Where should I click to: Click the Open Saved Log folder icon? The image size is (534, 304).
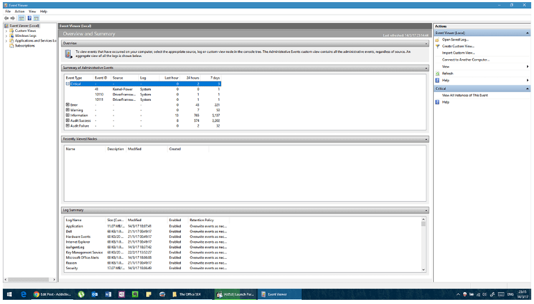coord(437,40)
